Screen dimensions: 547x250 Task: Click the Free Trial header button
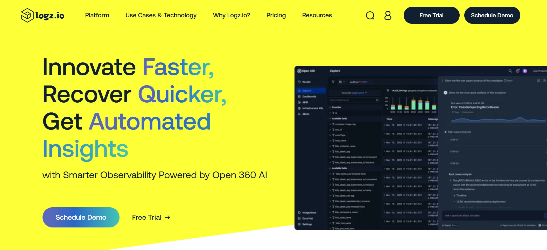431,15
